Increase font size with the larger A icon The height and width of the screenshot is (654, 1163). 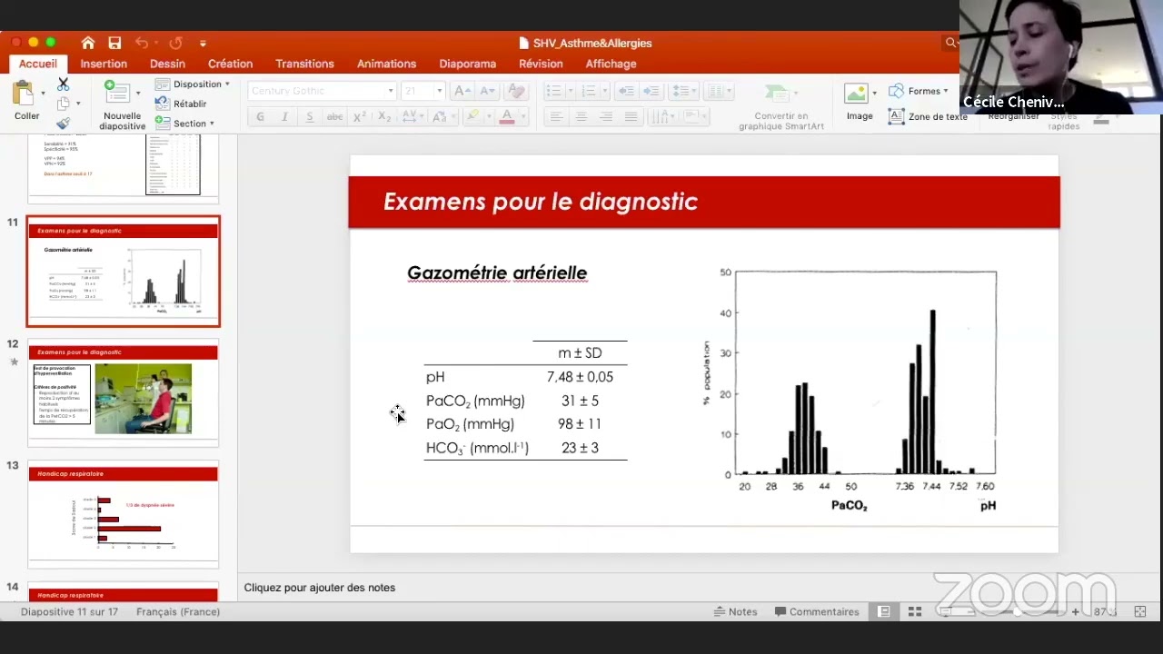click(462, 91)
